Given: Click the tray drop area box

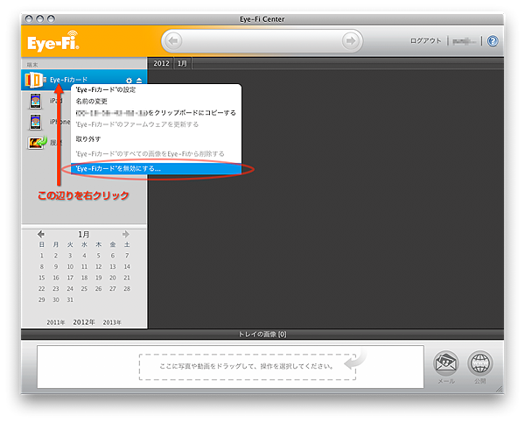Looking at the screenshot, I should pos(248,367).
